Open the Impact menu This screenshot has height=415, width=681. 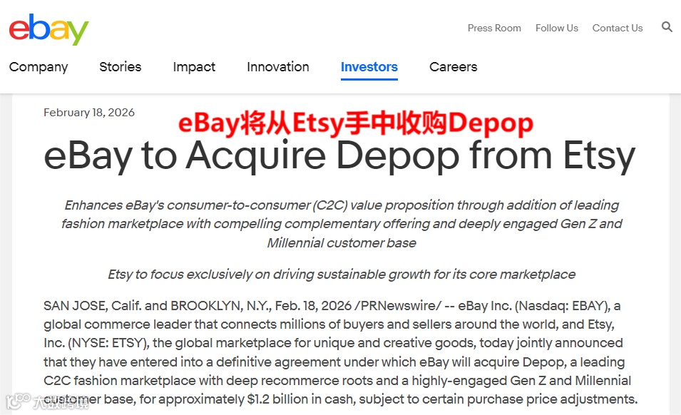tap(194, 67)
